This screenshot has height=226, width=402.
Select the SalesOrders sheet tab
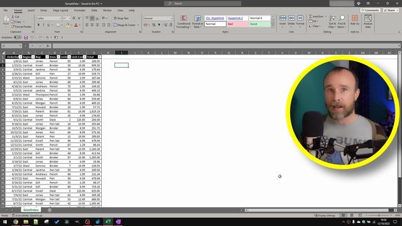31,210
